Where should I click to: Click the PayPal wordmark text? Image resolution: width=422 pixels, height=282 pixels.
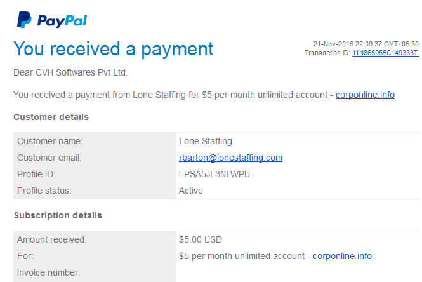[62, 21]
